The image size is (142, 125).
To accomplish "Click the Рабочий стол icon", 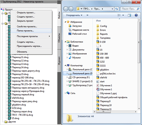I will [70, 34].
